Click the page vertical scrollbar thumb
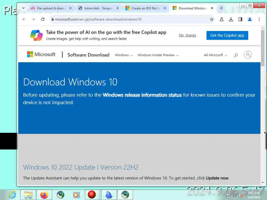Image resolution: width=267 pixels, height=200 pixels. [x=263, y=48]
